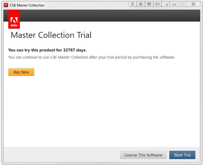Click the double down-arrow title bar icon
Viewport: 203px width, 165px height.
pyautogui.click(x=132, y=4)
